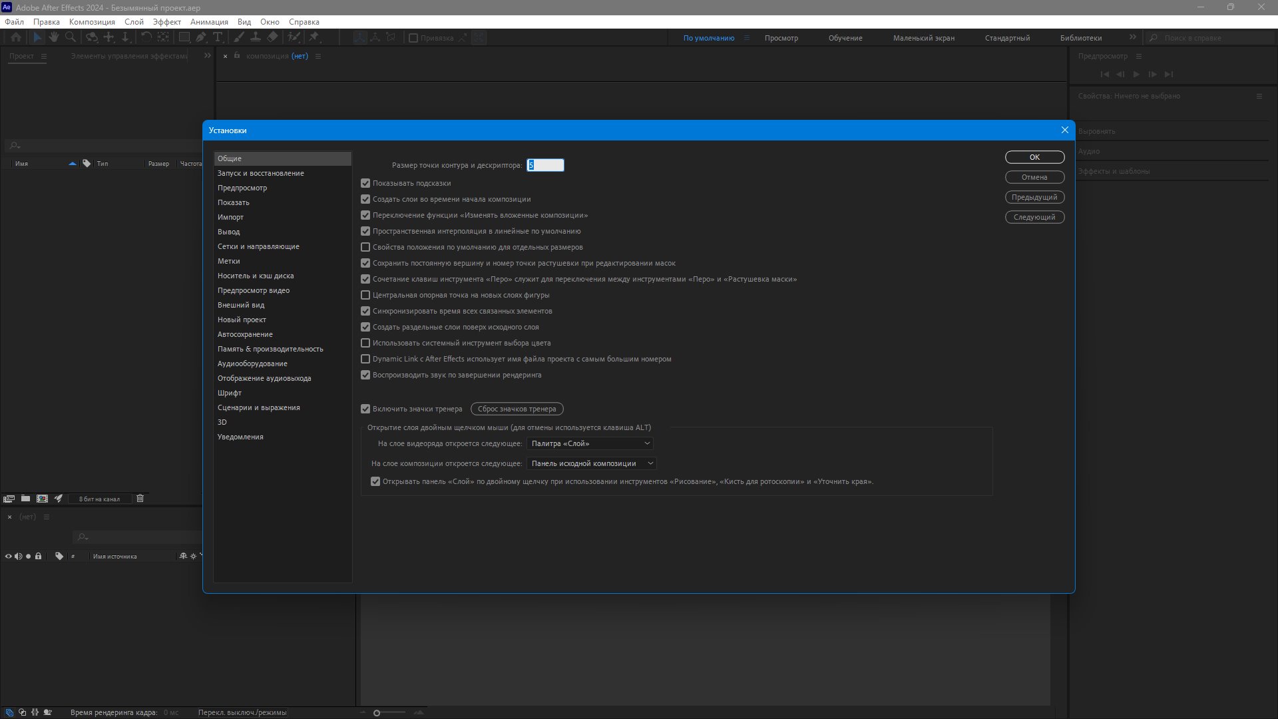The image size is (1278, 719).
Task: Click the label tag icon in timeline header
Action: coord(59,557)
